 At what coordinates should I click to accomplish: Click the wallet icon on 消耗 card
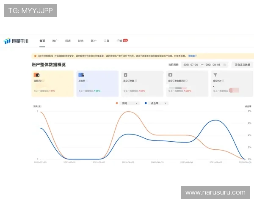pyautogui.click(x=36, y=75)
